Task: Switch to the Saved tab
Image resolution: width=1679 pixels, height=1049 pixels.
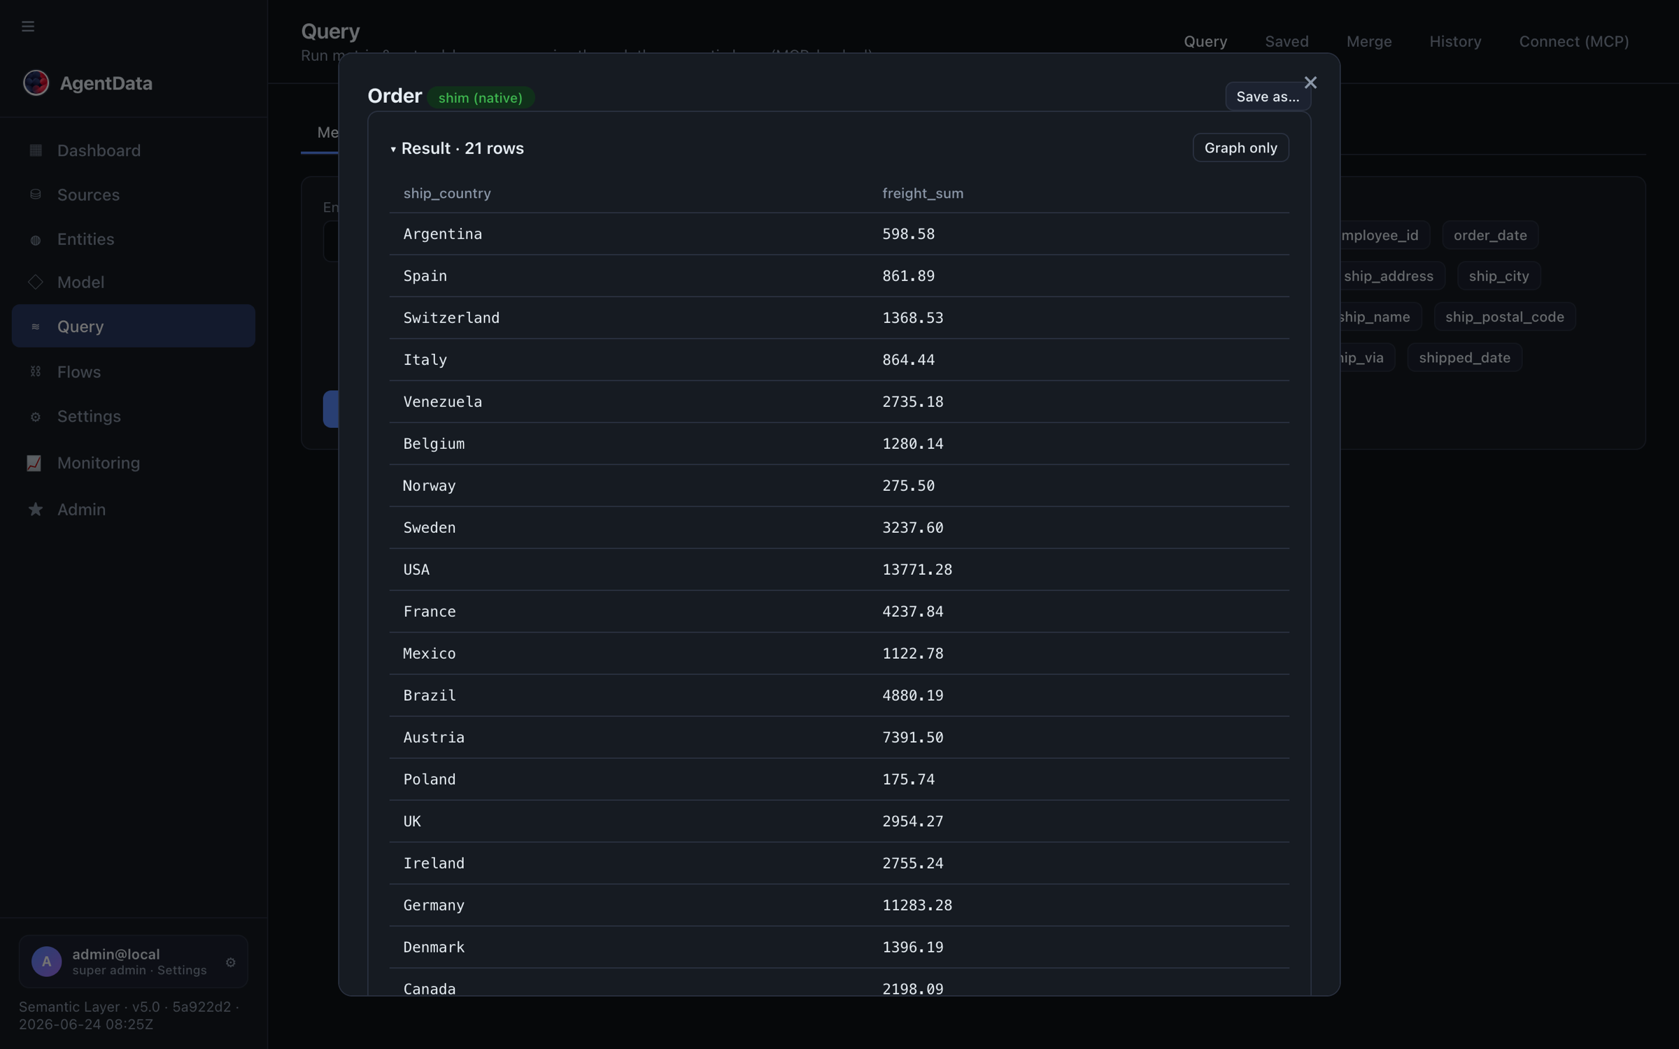Action: click(x=1287, y=41)
